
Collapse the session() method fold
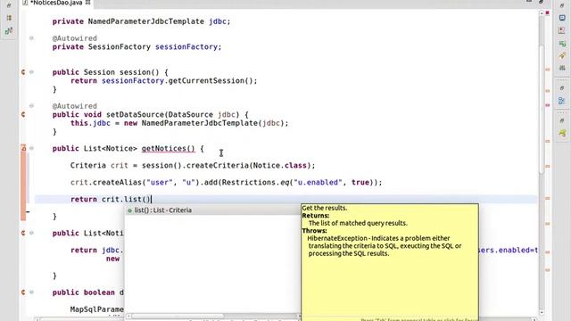32,72
